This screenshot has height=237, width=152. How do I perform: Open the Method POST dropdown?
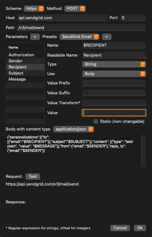point(75,9)
